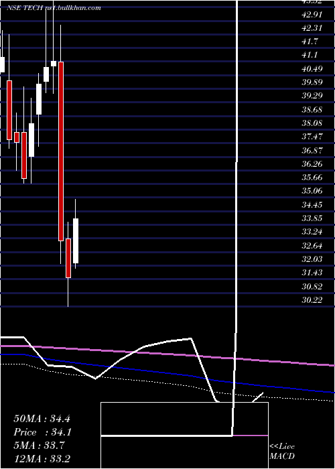Click the 42.31 price axis label
The width and height of the screenshot is (335, 469).
pyautogui.click(x=312, y=28)
